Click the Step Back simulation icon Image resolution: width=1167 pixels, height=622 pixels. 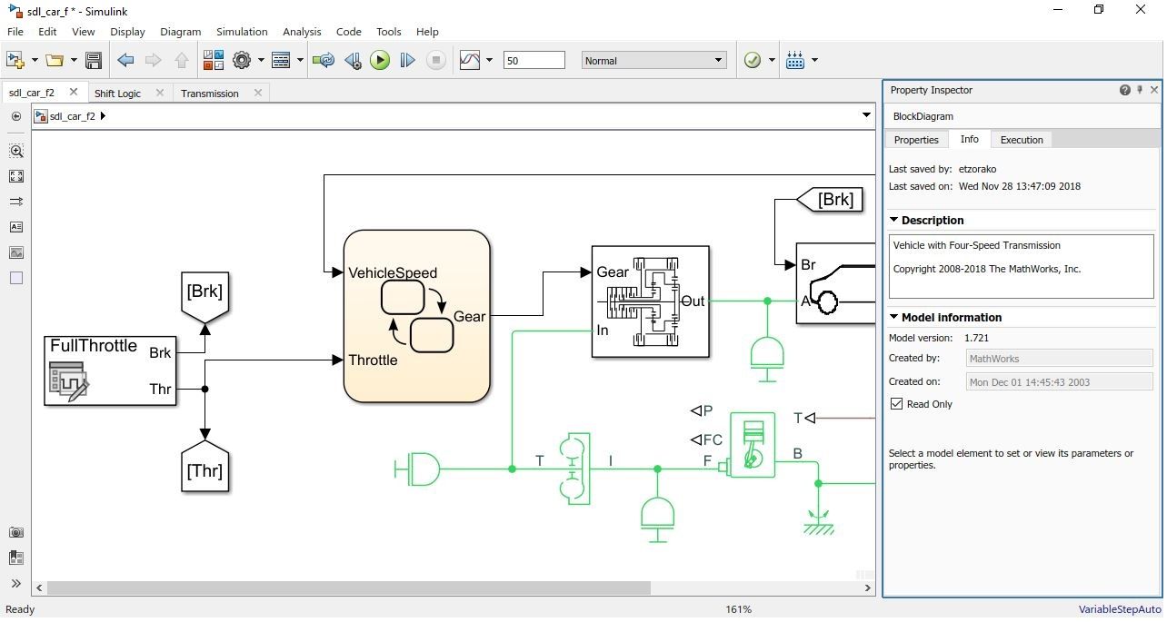[x=353, y=60]
